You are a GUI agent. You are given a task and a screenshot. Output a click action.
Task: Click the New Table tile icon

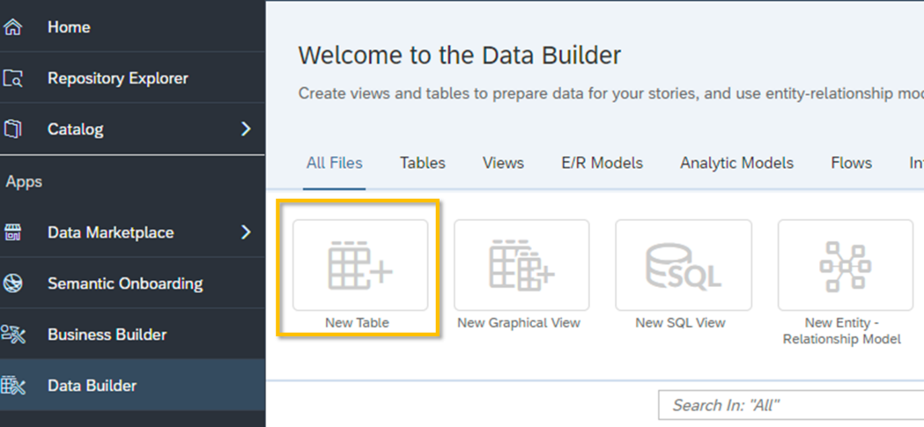coord(360,264)
